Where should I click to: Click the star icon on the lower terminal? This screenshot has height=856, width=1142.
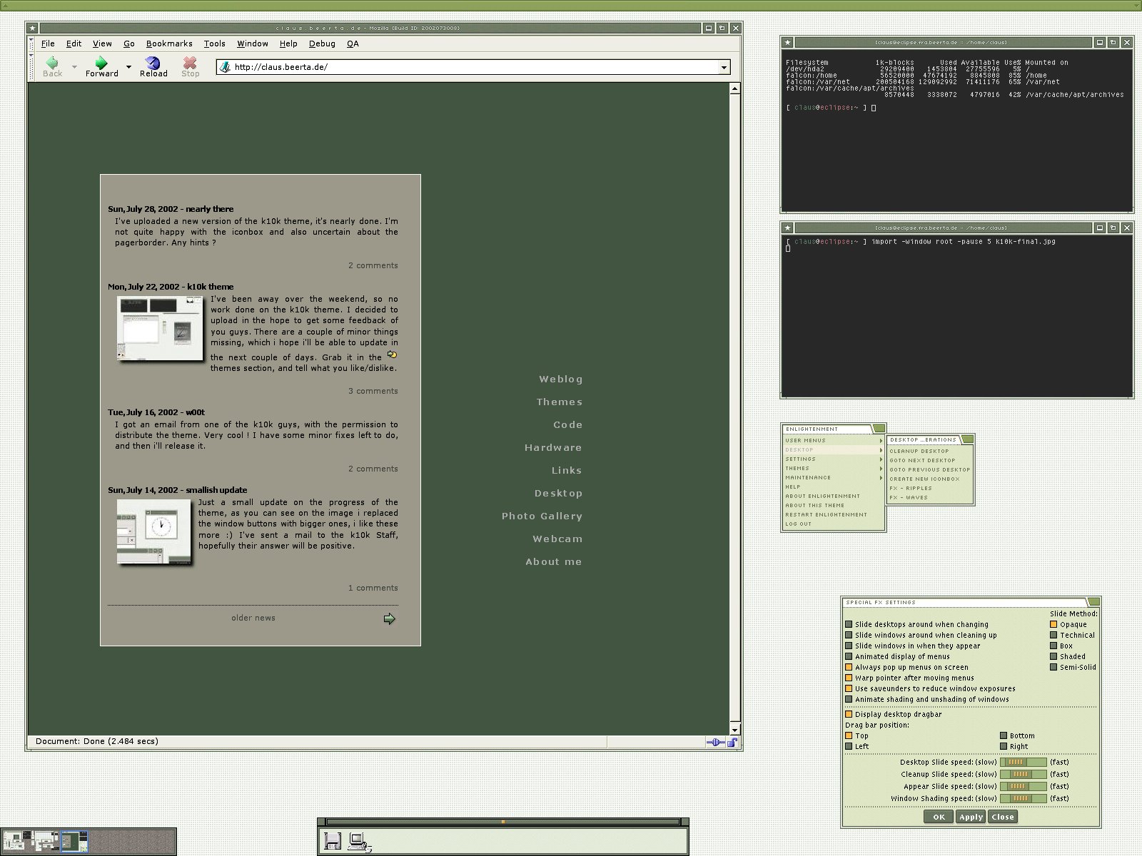tap(787, 228)
